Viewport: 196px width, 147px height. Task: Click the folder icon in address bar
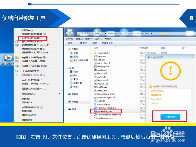tap(79, 34)
